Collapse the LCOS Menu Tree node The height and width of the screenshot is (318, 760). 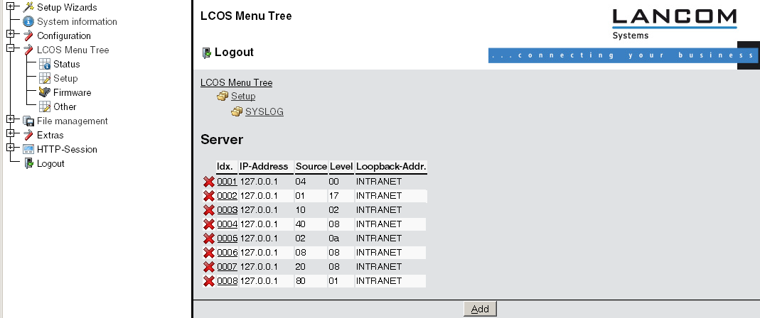pos(10,50)
